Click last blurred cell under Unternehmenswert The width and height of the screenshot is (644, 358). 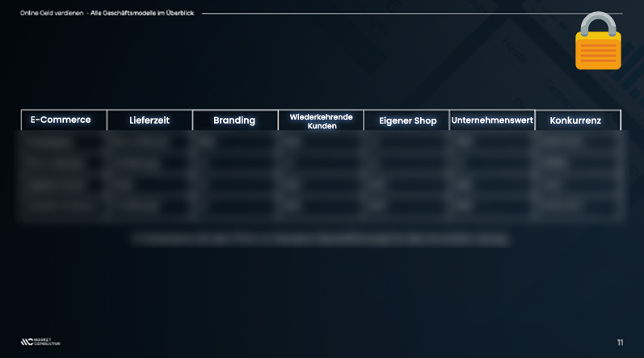[x=490, y=206]
